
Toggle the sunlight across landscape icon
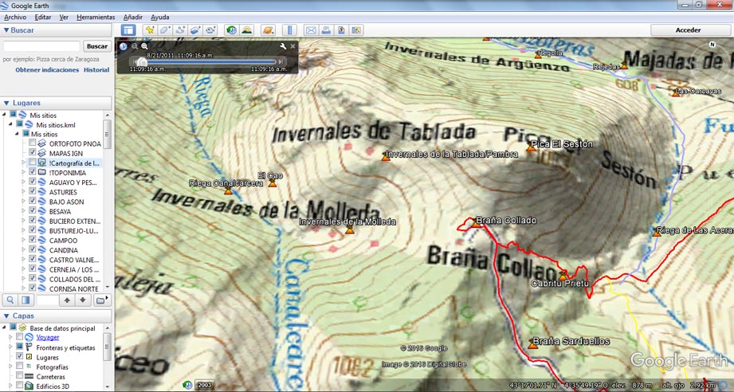(x=247, y=30)
